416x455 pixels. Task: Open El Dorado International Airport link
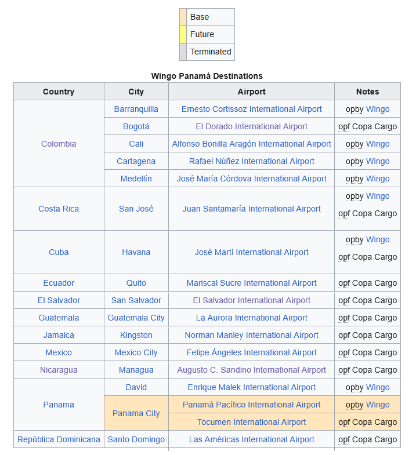point(251,126)
